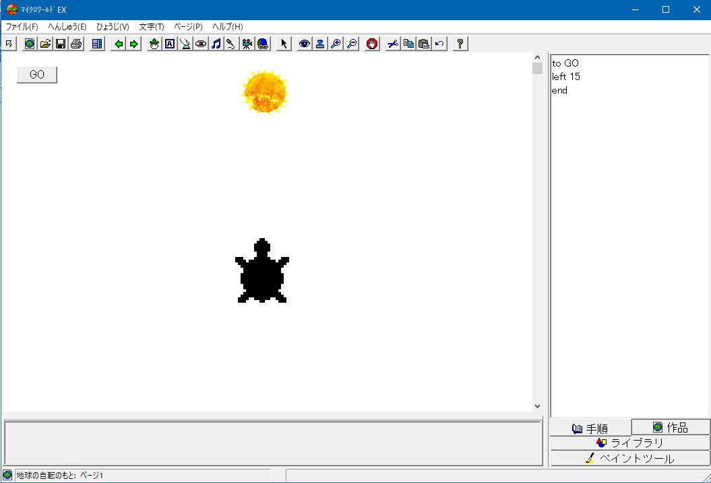Screen dimensions: 711x483
Task: Open the へんしゅう(E) menu
Action: pos(67,27)
